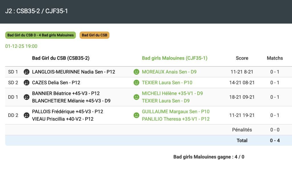The width and height of the screenshot is (292, 170).
Task: Click the sad face icon in the DD 2 row
Action: (27, 115)
